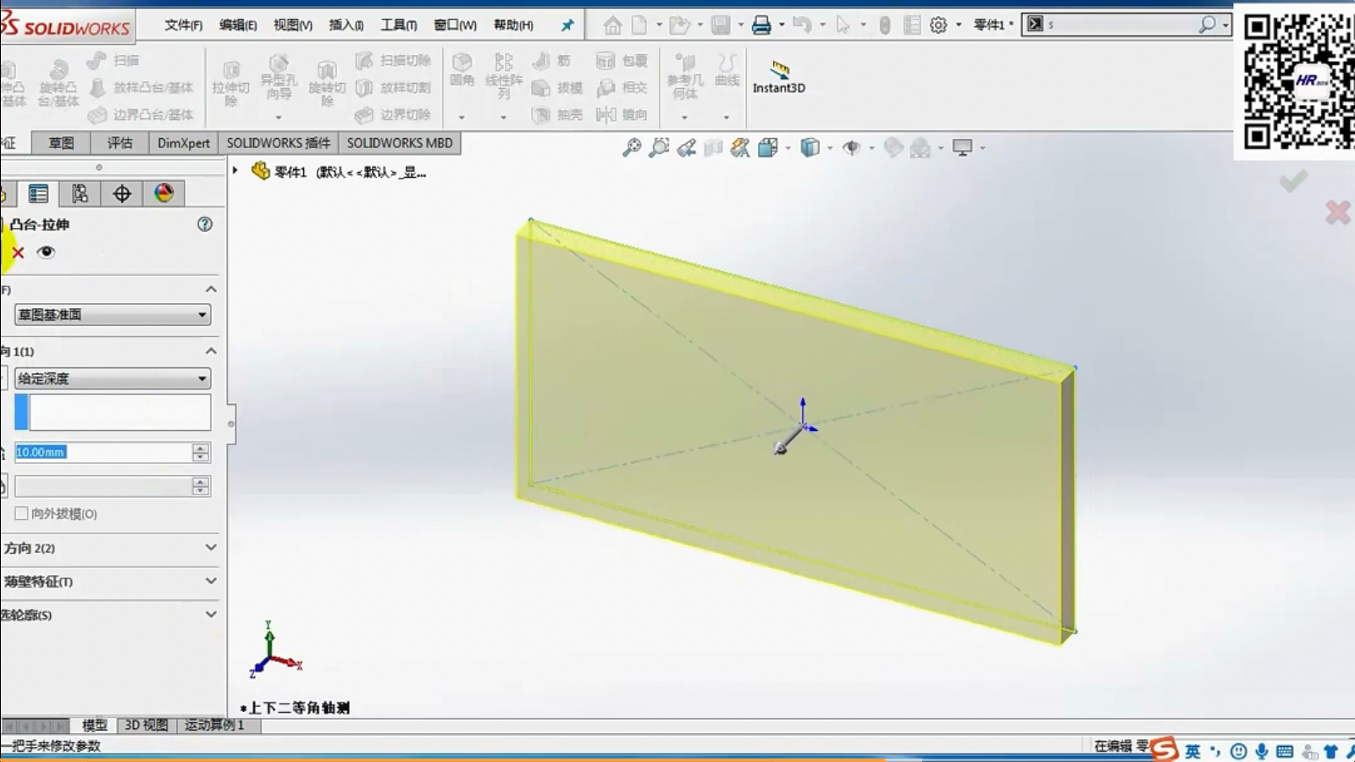This screenshot has width=1355, height=762.
Task: Open the Tools menu
Action: (398, 25)
